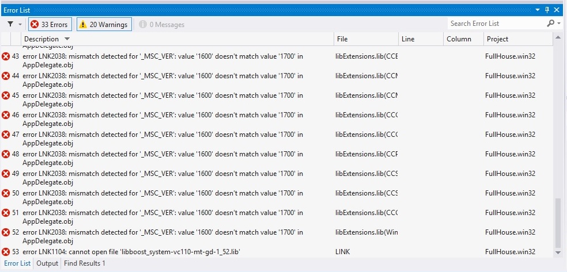Toggle the 20 Warnings filter
Viewport: 567px width, 272px height.
coord(104,24)
